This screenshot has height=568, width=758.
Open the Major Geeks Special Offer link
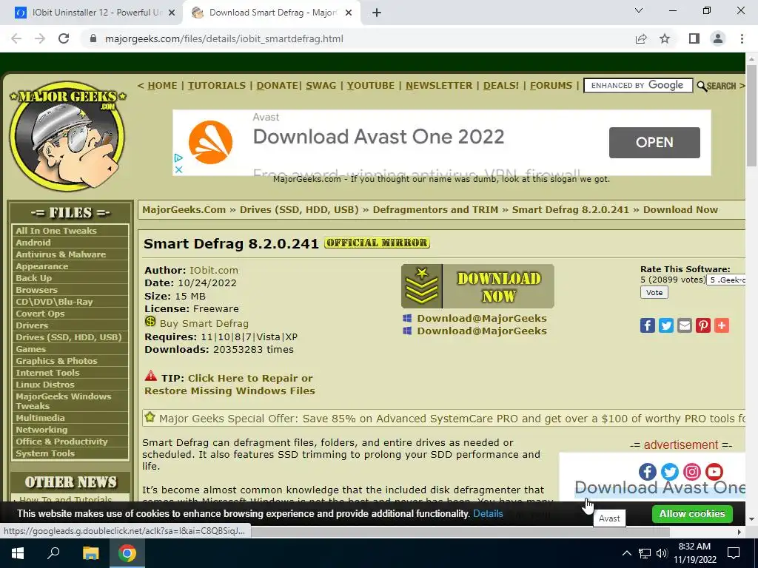tap(452, 419)
